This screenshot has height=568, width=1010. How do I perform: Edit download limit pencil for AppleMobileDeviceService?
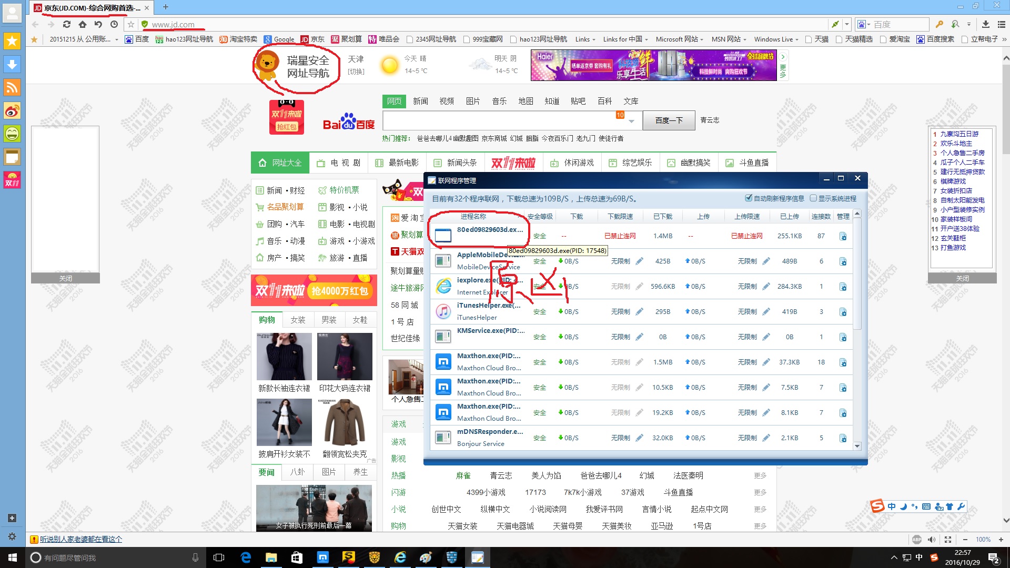[639, 261]
